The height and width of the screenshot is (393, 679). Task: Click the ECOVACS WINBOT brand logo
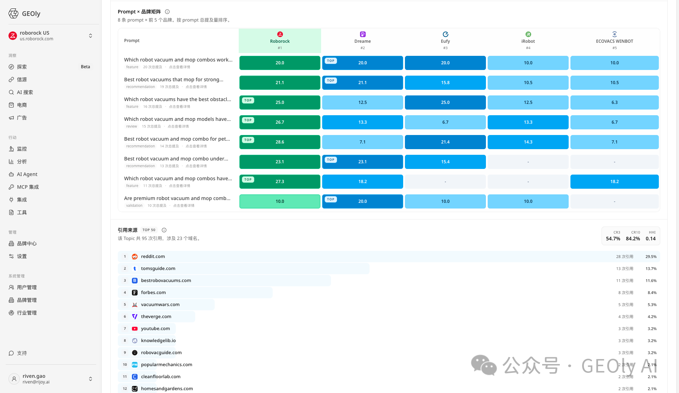click(x=615, y=34)
